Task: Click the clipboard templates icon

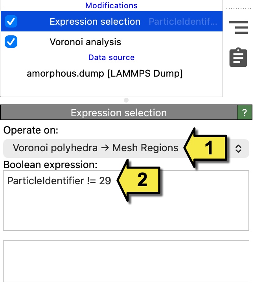Action: tap(238, 57)
